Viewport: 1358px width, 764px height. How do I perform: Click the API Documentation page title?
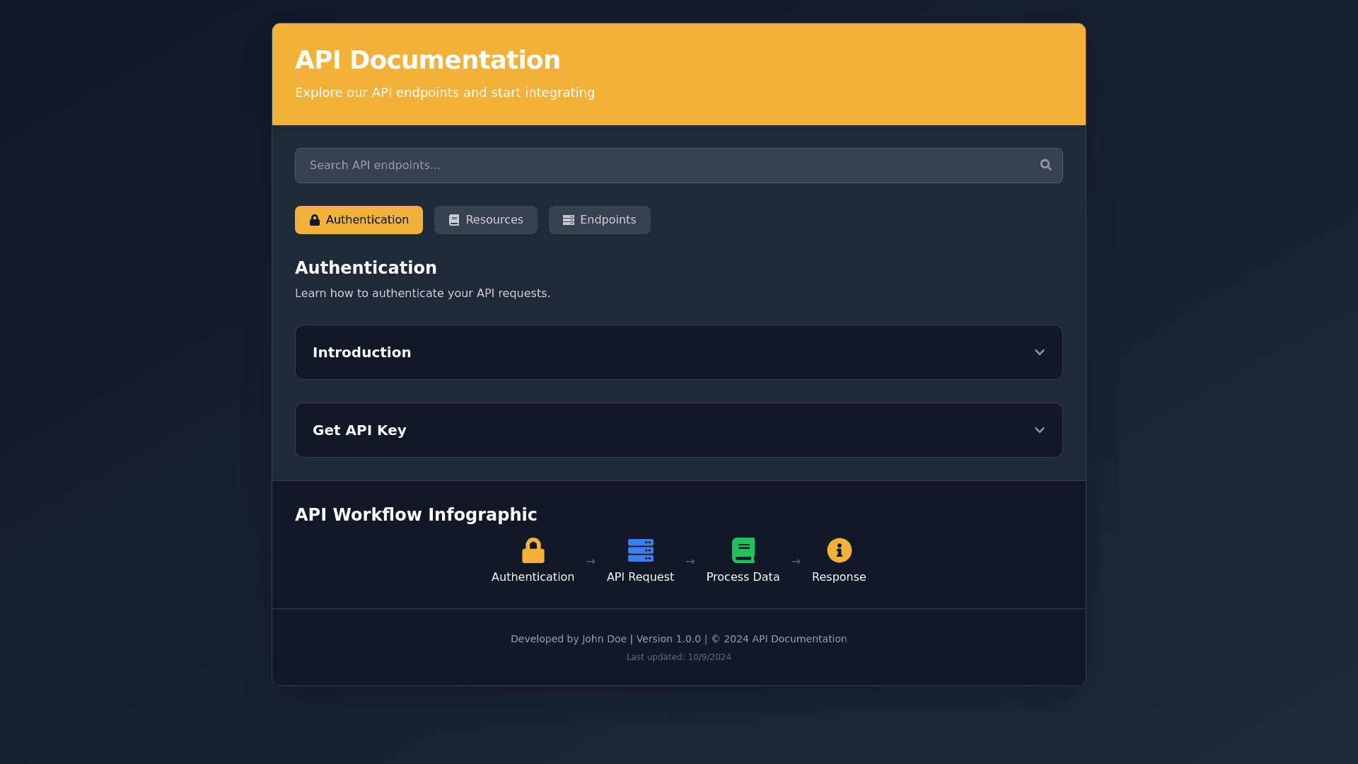427,60
